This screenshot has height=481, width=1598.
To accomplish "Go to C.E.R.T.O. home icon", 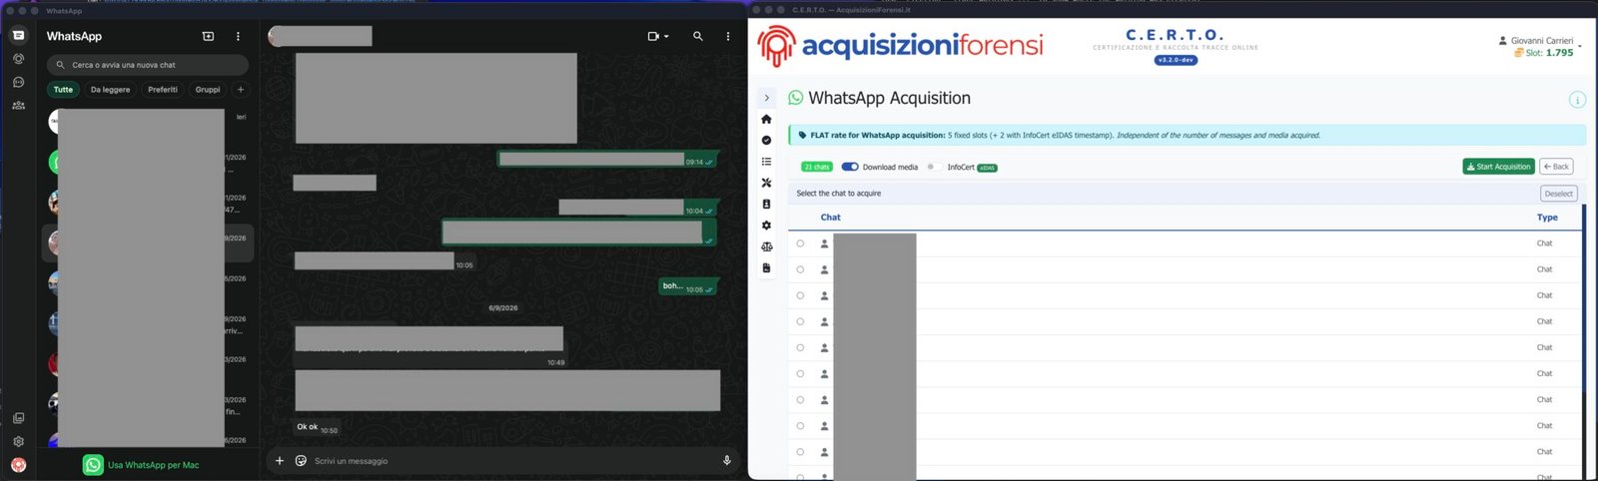I will click(x=766, y=119).
